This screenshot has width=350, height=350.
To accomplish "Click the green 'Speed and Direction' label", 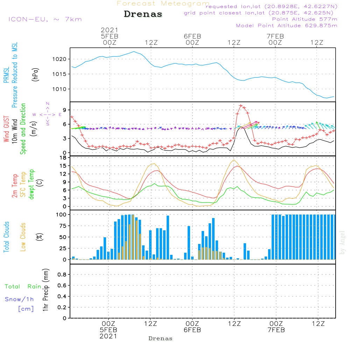I will point(23,129).
